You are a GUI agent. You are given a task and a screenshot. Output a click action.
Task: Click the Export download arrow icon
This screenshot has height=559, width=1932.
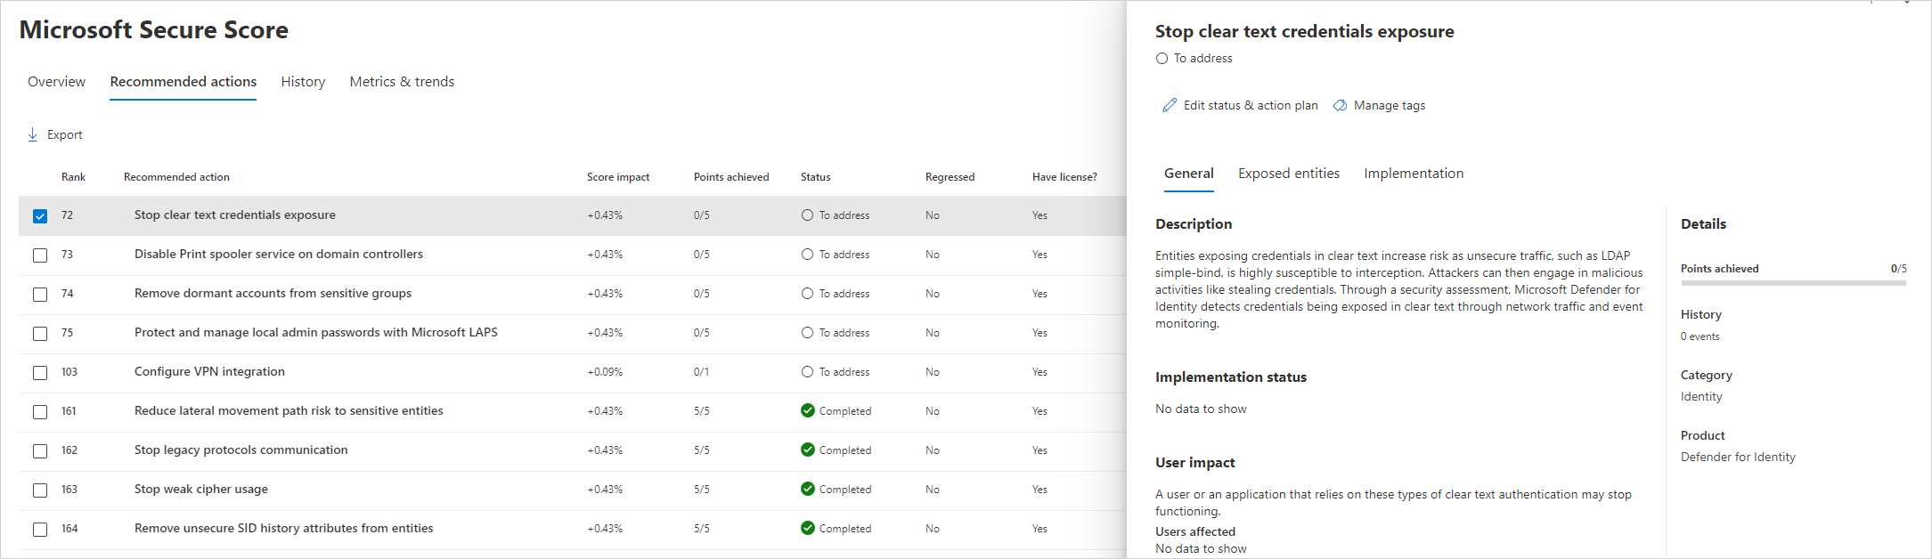click(x=33, y=134)
